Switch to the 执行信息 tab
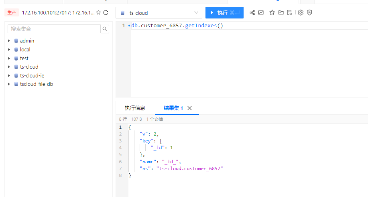 point(135,108)
